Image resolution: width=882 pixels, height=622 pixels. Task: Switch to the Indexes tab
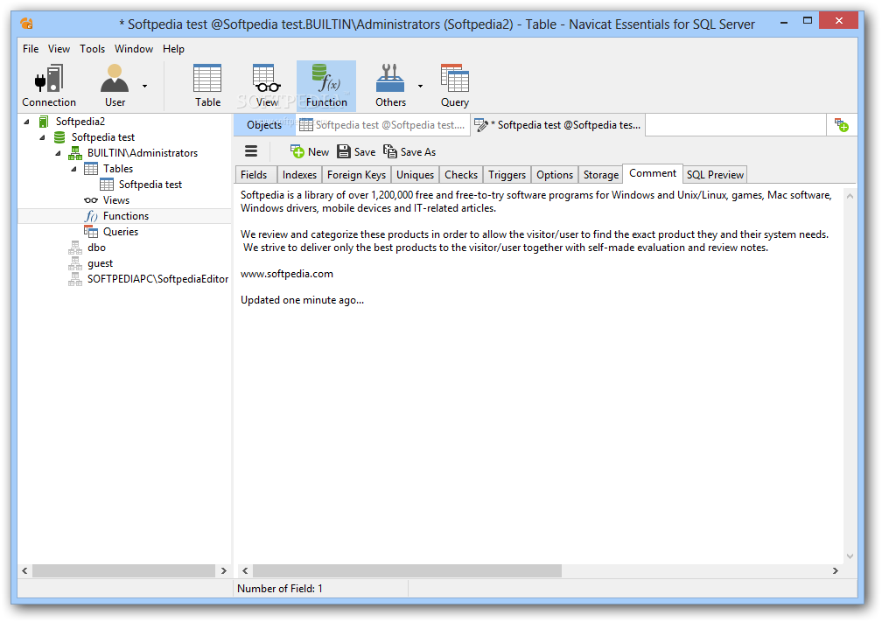tap(299, 175)
